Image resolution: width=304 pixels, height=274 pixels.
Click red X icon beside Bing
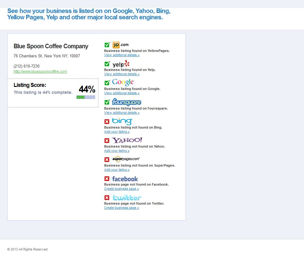[107, 122]
